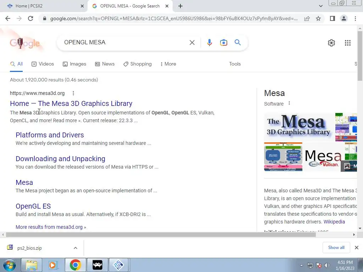Click the address bar URL
363x272 pixels.
point(174,18)
